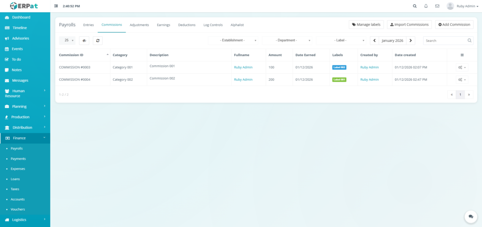Switch to the Adjustments tab

[x=139, y=24]
